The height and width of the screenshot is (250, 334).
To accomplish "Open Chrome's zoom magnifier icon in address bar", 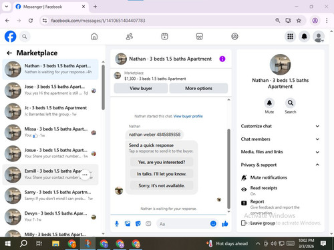I will click(x=277, y=21).
